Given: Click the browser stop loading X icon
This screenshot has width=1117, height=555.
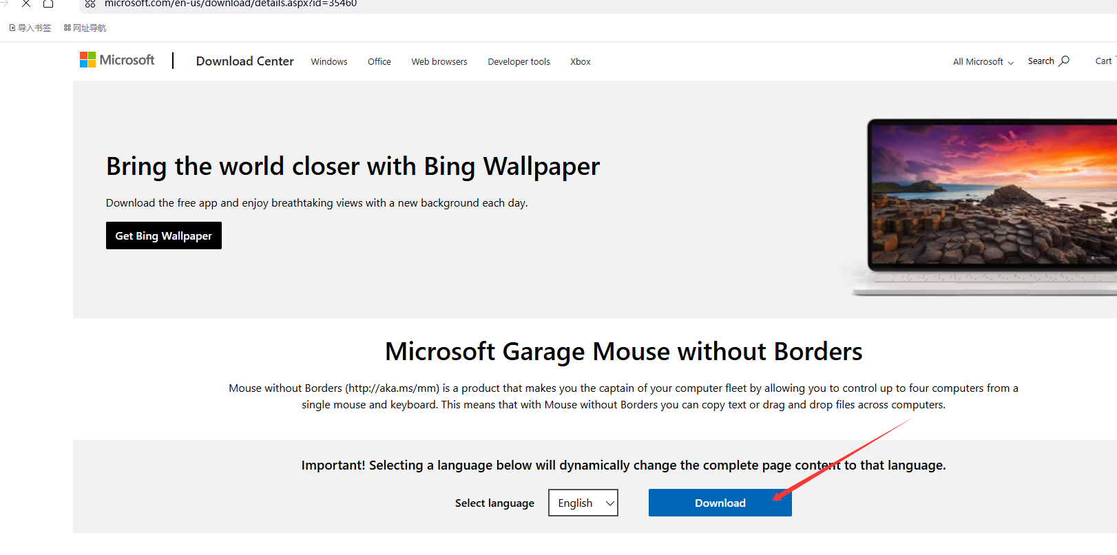Looking at the screenshot, I should tap(26, 3).
